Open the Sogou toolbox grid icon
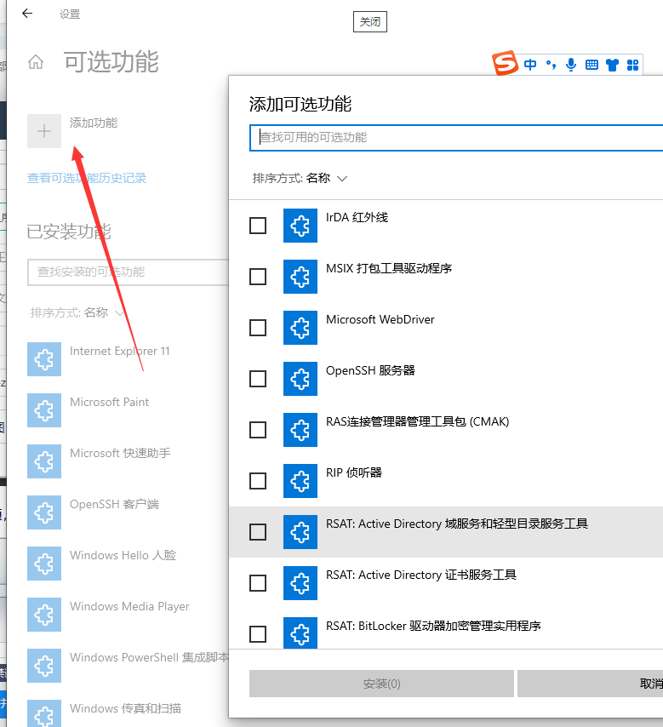The height and width of the screenshot is (727, 663). tap(632, 65)
